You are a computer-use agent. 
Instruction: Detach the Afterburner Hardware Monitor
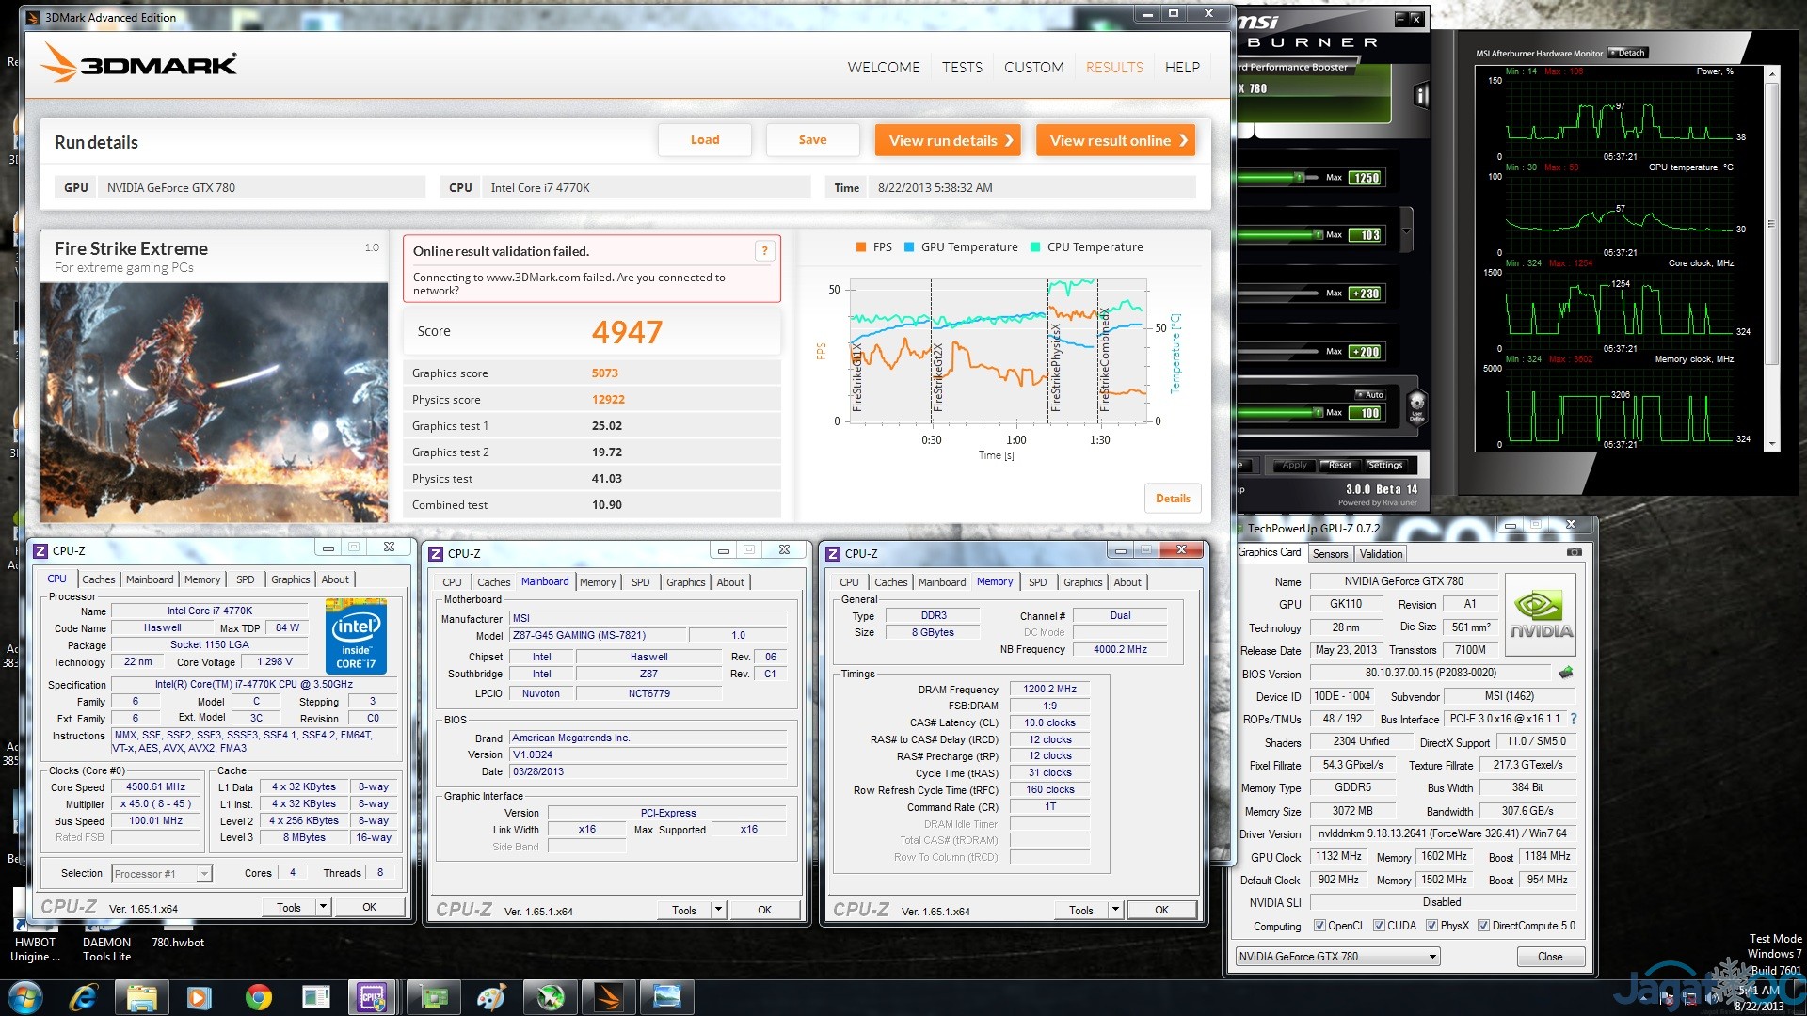(1627, 53)
